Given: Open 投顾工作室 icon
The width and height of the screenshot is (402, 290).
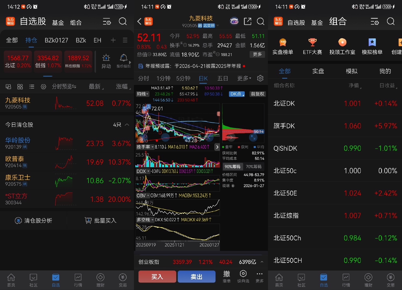Looking at the screenshot, I should point(342,46).
